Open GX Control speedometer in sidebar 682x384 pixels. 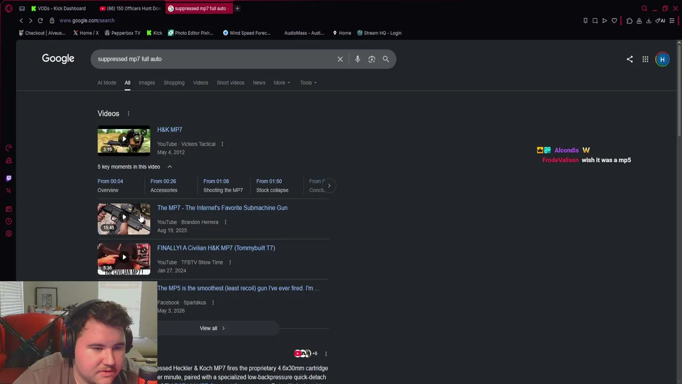tap(9, 148)
